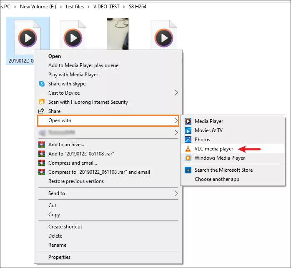The height and width of the screenshot is (268, 291).
Task: Click WinRAR icon beside Compress to rar and email
Action: coord(42,172)
